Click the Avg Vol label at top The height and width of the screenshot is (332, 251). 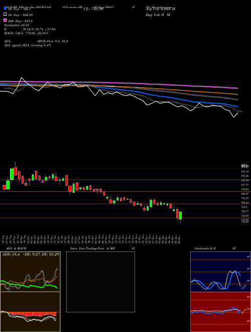point(160,9)
